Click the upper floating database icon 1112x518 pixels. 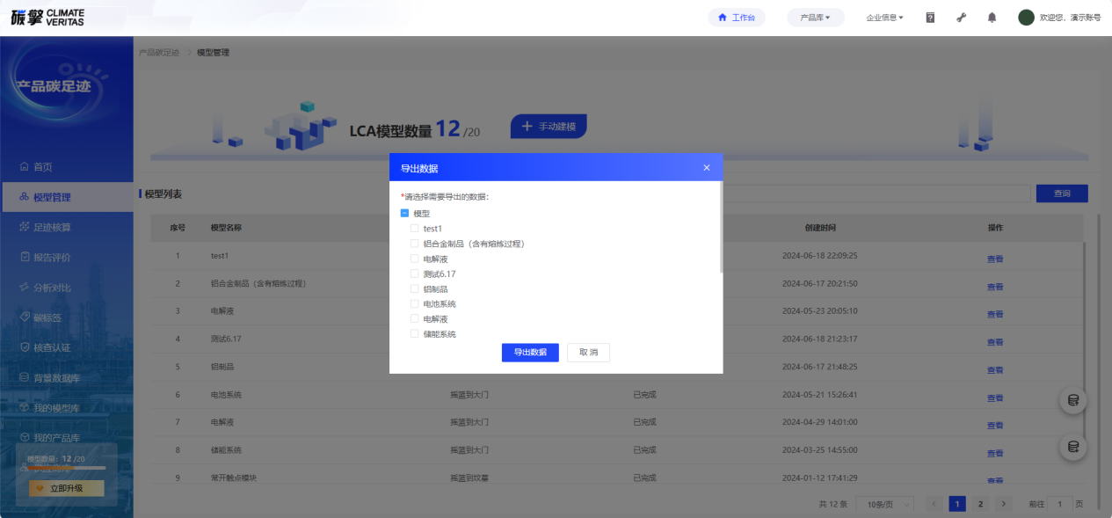tap(1072, 401)
